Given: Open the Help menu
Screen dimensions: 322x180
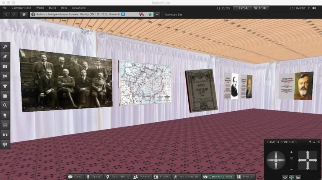Looking at the screenshot, I should (x=64, y=8).
